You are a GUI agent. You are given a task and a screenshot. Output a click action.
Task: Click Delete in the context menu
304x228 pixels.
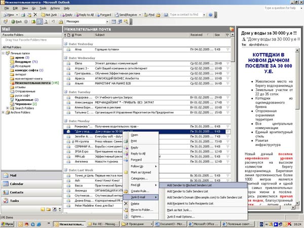[x=135, y=203]
